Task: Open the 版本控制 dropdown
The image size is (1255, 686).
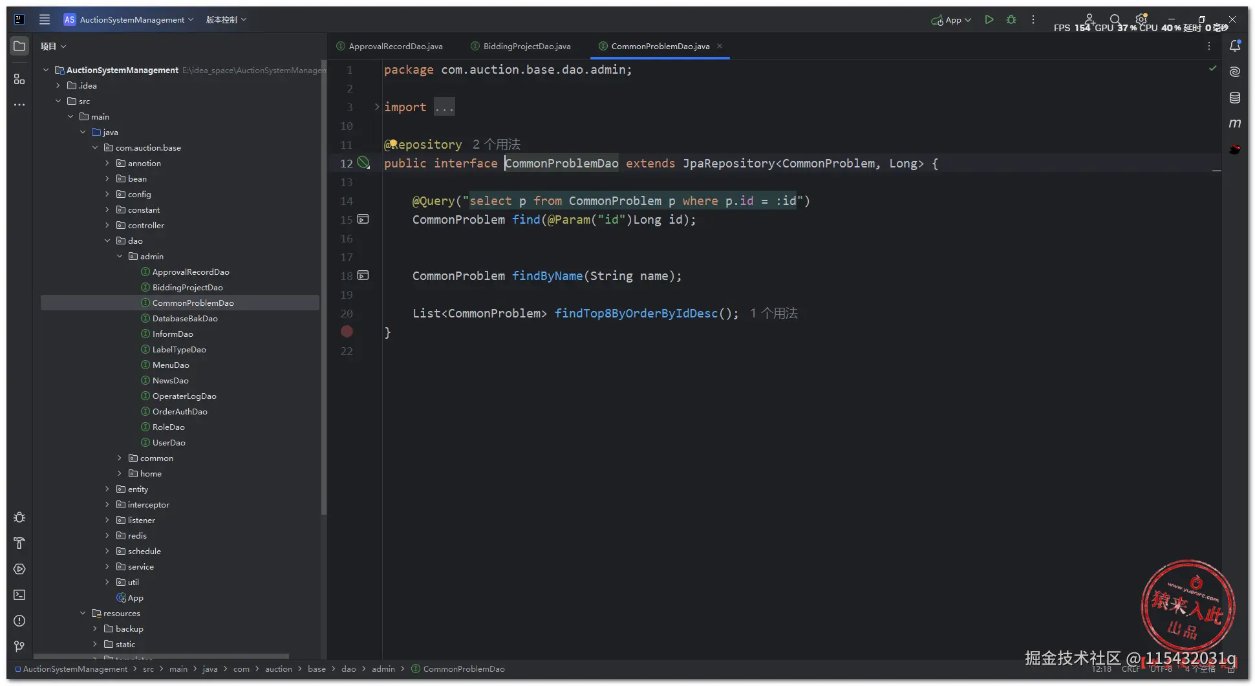Action: pyautogui.click(x=226, y=19)
